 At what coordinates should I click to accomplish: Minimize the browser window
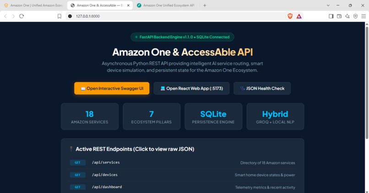(x=338, y=5)
